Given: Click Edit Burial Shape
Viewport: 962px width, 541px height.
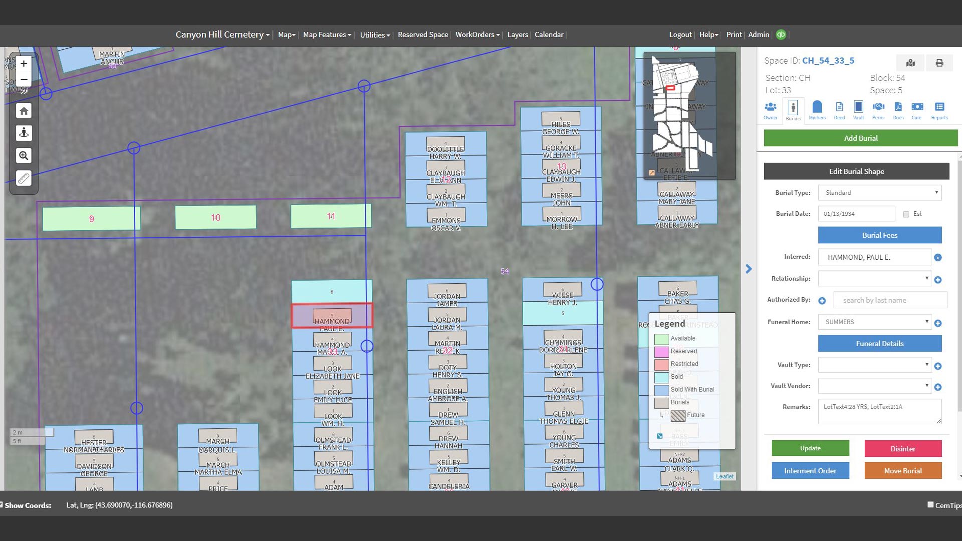Looking at the screenshot, I should [x=856, y=171].
